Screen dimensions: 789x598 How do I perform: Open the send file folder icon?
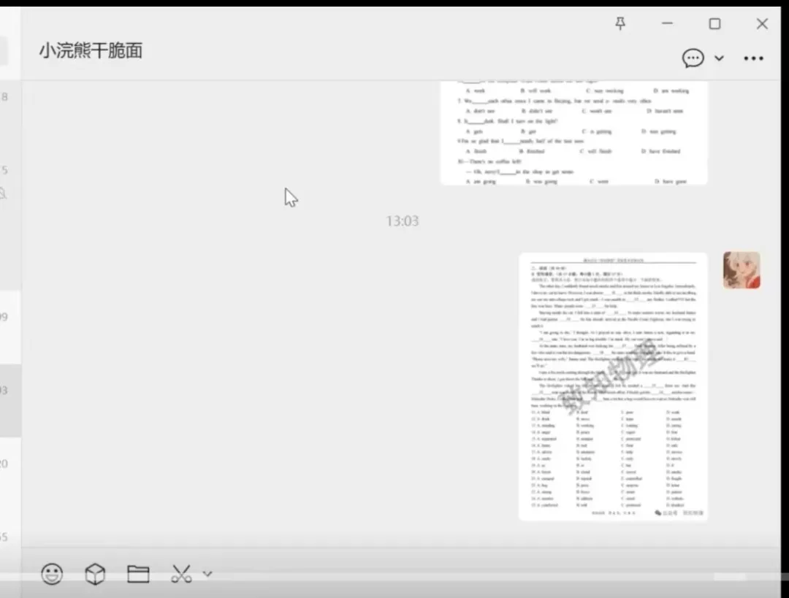tap(138, 574)
